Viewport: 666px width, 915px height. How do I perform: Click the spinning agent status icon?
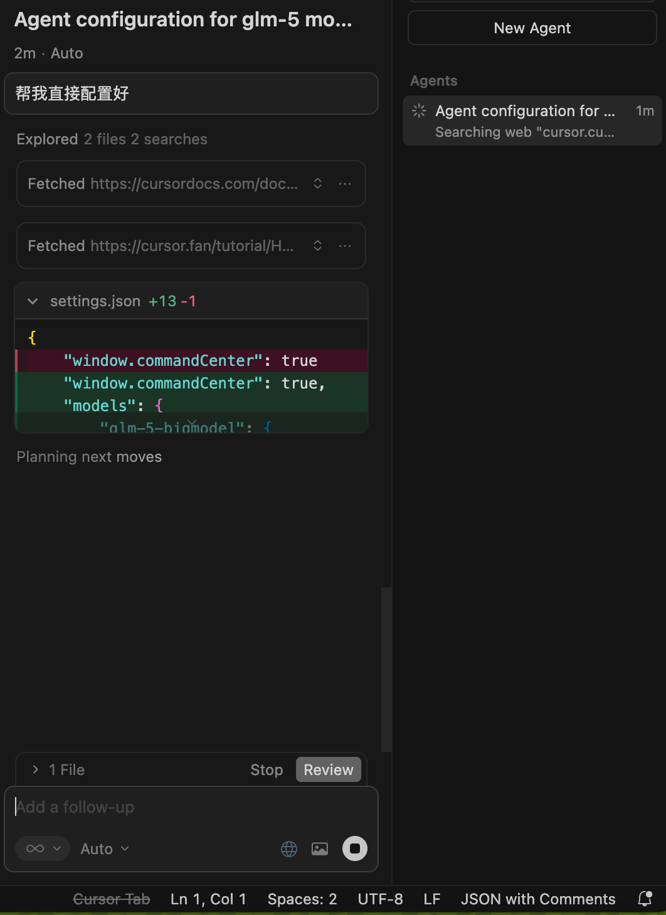[418, 110]
